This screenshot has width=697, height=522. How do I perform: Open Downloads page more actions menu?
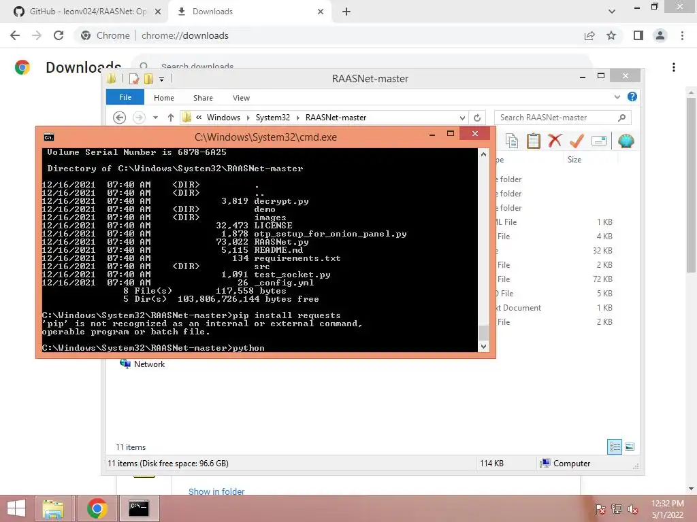pyautogui.click(x=674, y=67)
